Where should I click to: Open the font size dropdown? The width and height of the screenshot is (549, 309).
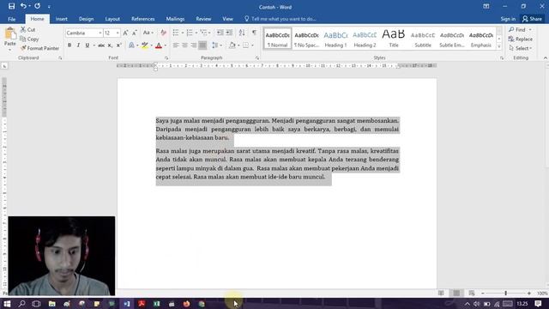pos(118,33)
